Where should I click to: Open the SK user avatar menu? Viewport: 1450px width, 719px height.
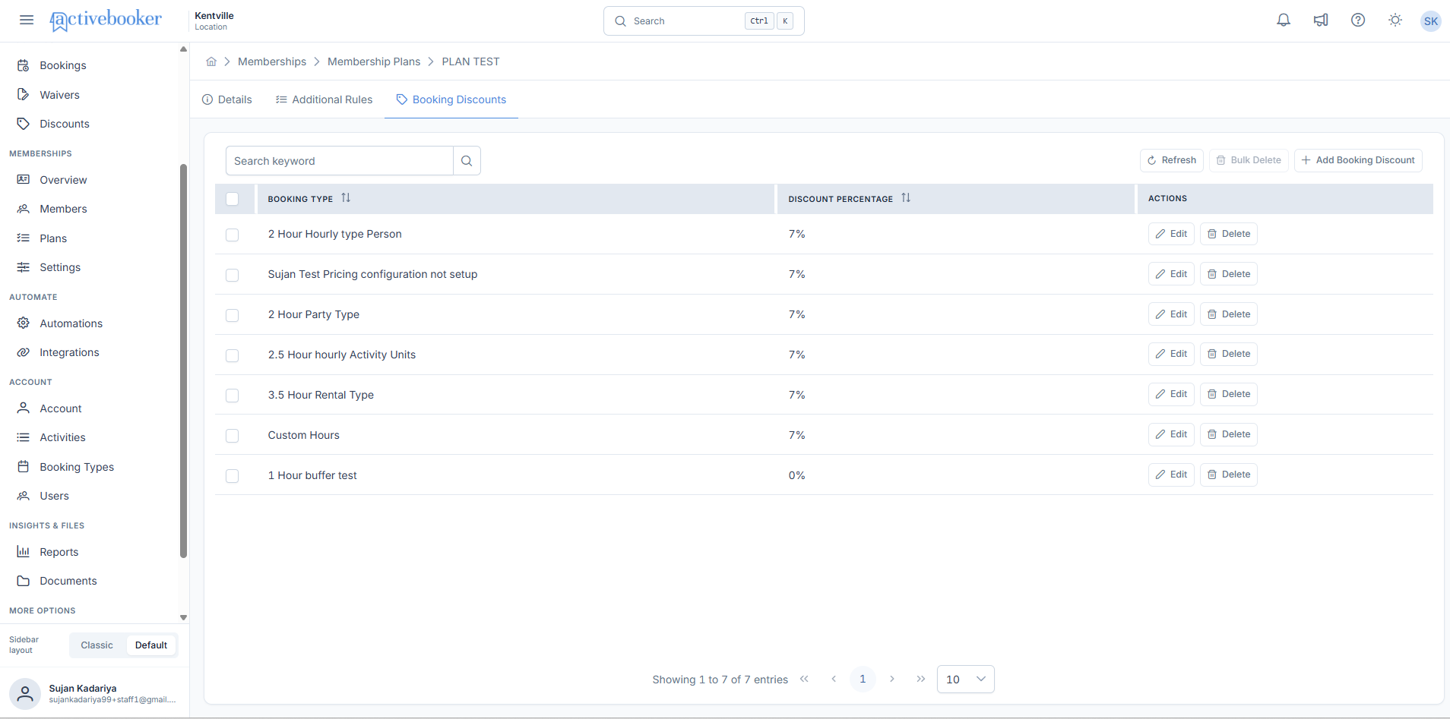point(1431,21)
